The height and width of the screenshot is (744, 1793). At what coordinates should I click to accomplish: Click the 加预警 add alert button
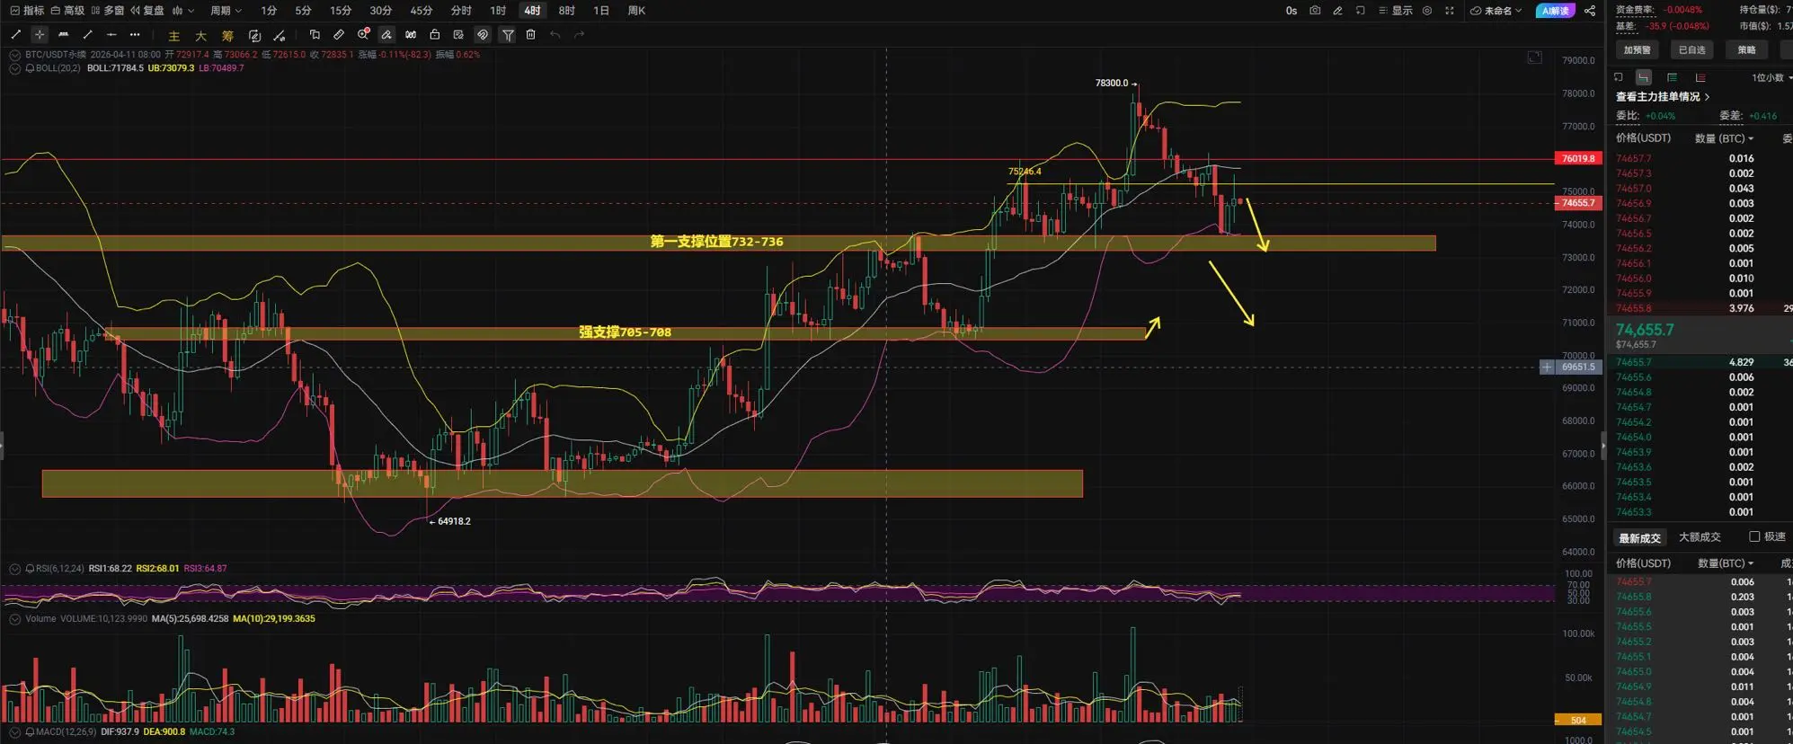[1638, 50]
